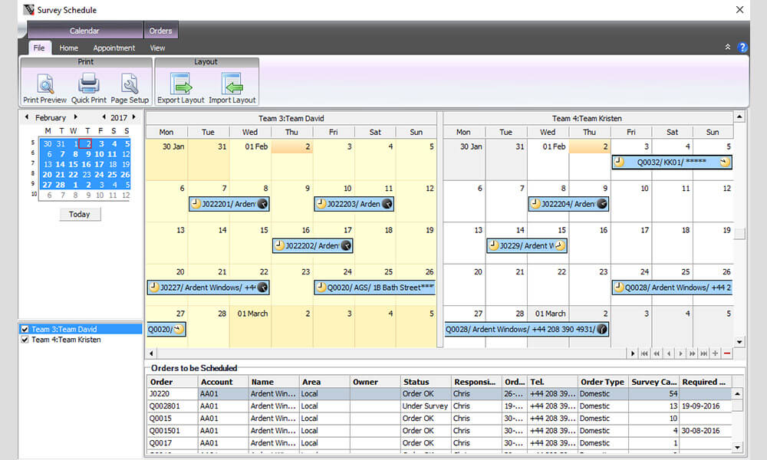The height and width of the screenshot is (460, 767).
Task: Open Page Setup from the ribbon
Action: point(130,84)
